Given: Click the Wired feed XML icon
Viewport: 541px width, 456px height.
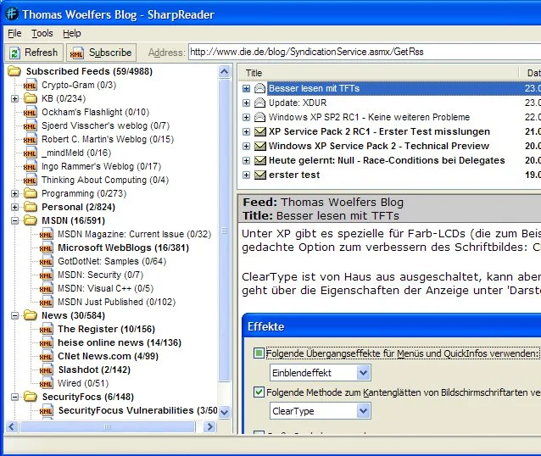Looking at the screenshot, I should [47, 383].
